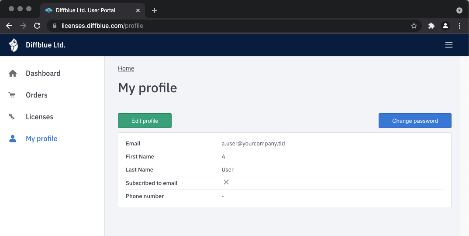
Task: Reload the page
Action: coord(37,26)
